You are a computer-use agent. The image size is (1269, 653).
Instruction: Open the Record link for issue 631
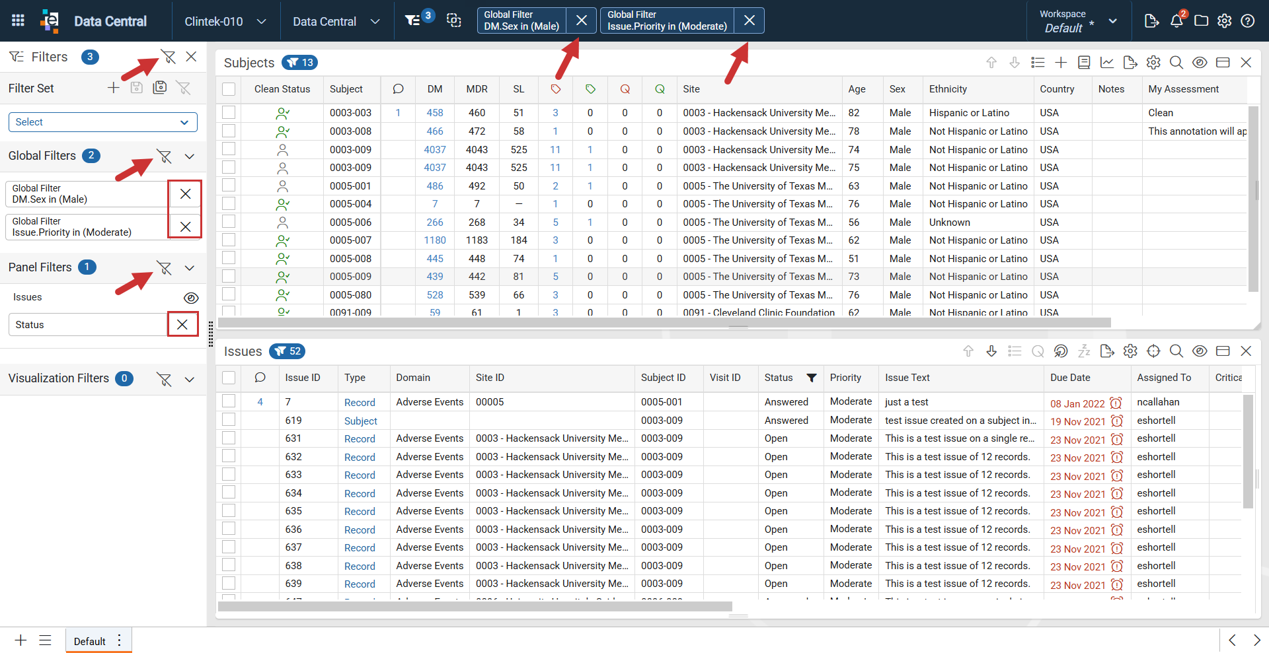pos(360,438)
